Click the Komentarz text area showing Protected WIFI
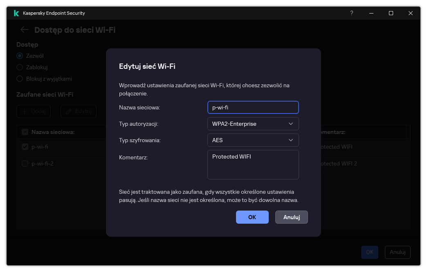Image resolution: width=427 pixels, height=272 pixels. point(253,164)
